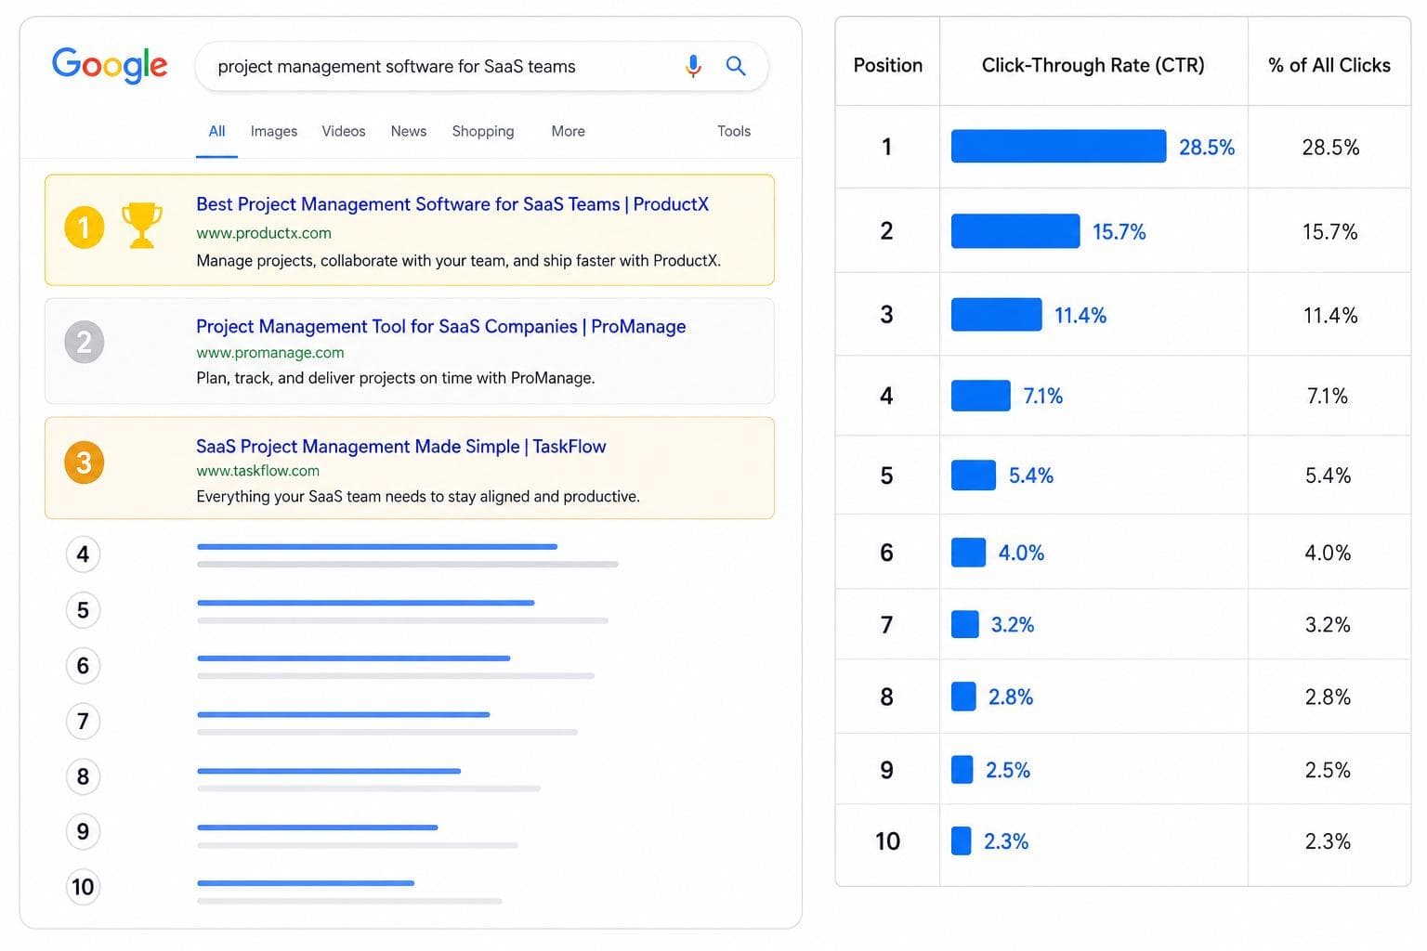Click the blue 3.2% CTR label
Image resolution: width=1427 pixels, height=951 pixels.
tap(1013, 625)
